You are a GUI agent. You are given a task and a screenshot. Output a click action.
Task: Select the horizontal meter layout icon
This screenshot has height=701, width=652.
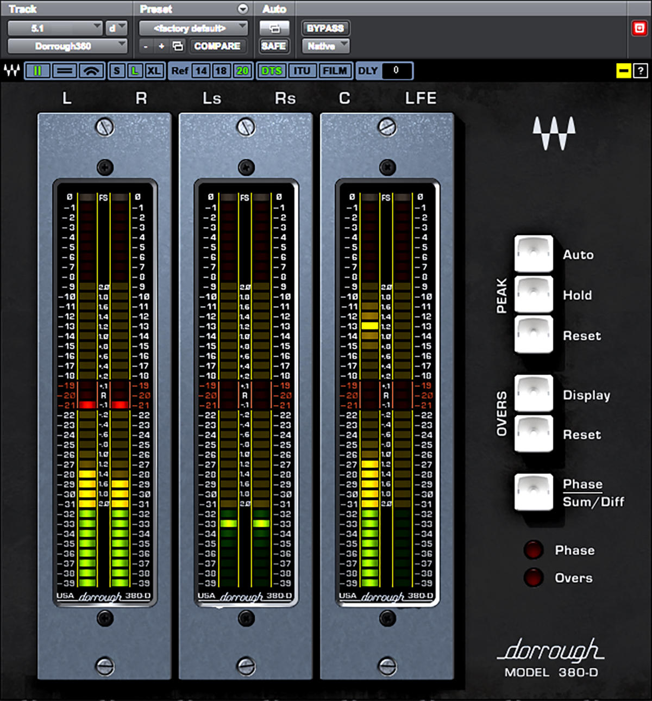pos(65,71)
